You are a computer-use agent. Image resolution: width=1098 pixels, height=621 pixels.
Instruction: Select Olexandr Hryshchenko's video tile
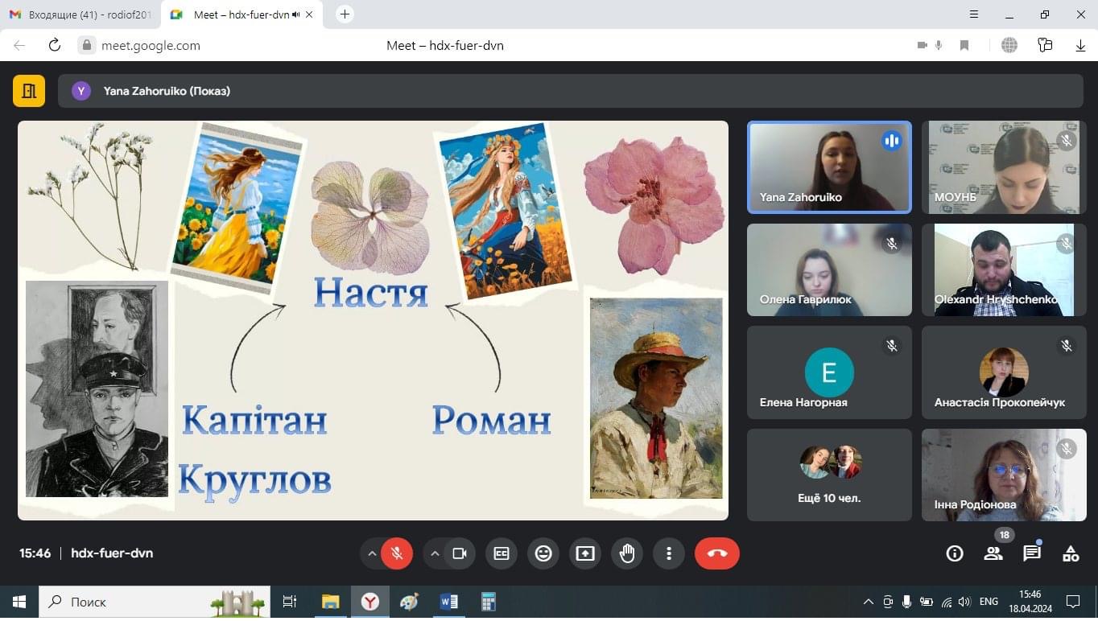coord(1004,269)
